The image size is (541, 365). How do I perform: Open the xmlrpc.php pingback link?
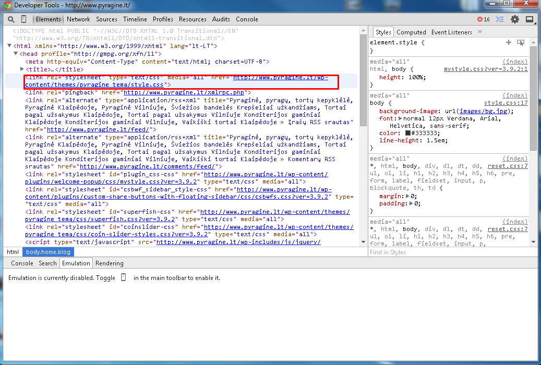click(184, 92)
